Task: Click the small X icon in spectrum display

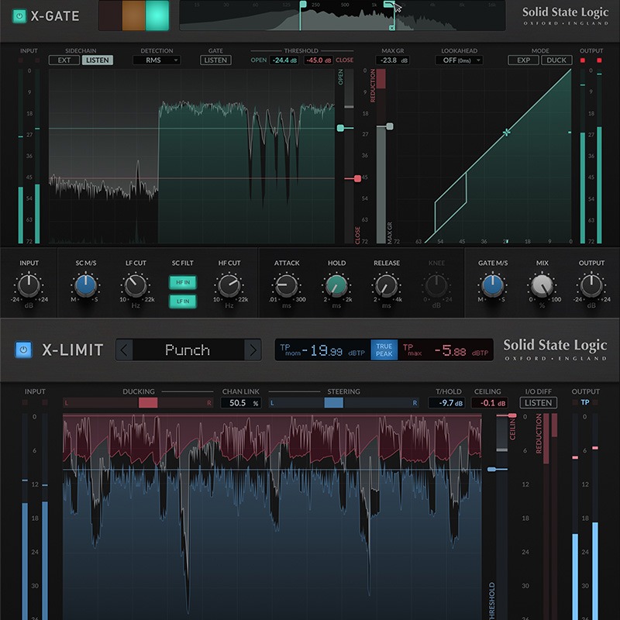Action: pos(391,28)
